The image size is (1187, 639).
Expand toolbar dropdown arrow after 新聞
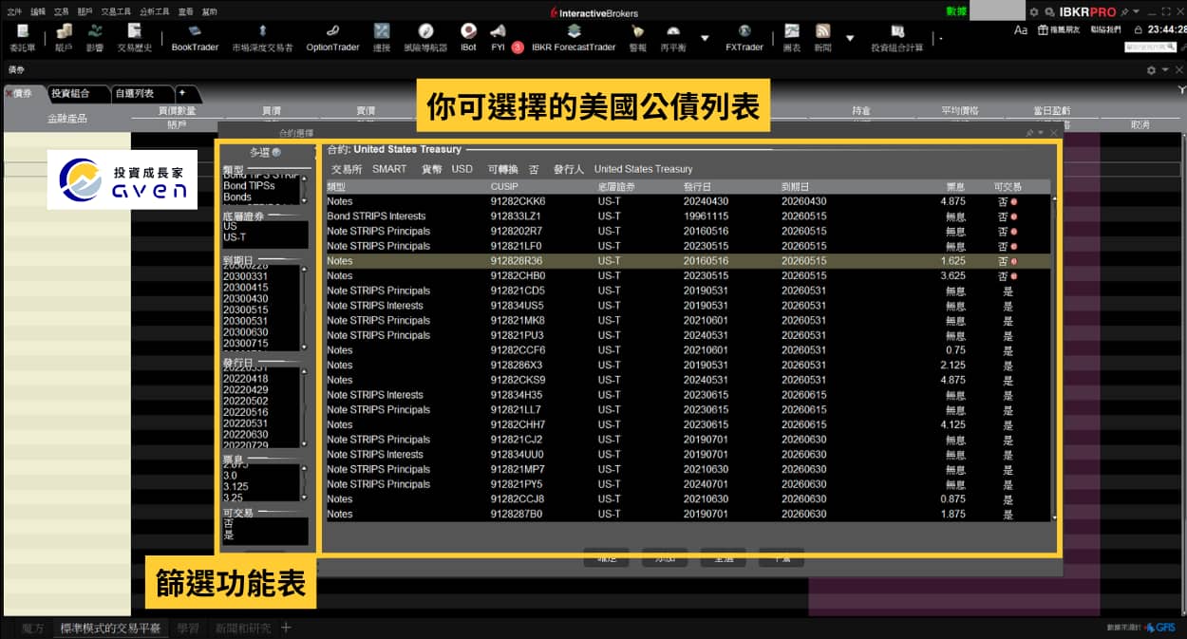(x=850, y=38)
